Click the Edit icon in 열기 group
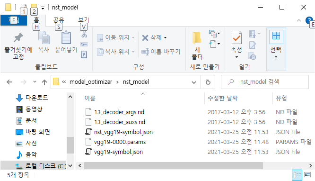This screenshot has width=315, height=181. coord(252,45)
